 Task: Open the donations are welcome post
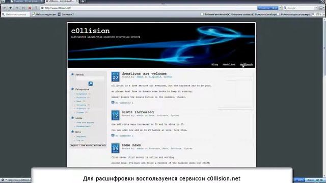tap(144, 73)
